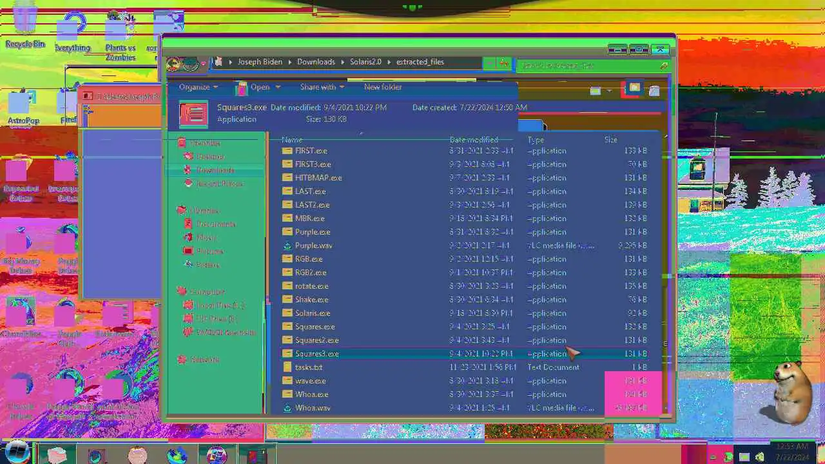Viewport: 825px width, 464px height.
Task: Select Pictures library
Action: click(204, 251)
